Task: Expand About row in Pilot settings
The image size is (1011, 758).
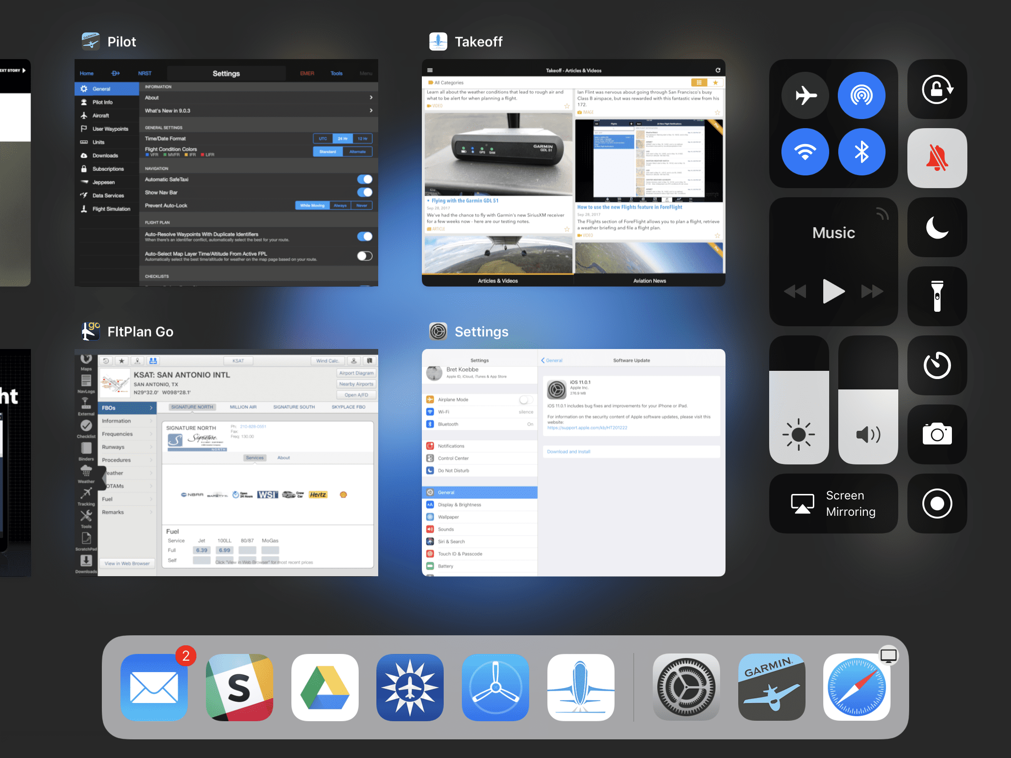Action: (259, 97)
